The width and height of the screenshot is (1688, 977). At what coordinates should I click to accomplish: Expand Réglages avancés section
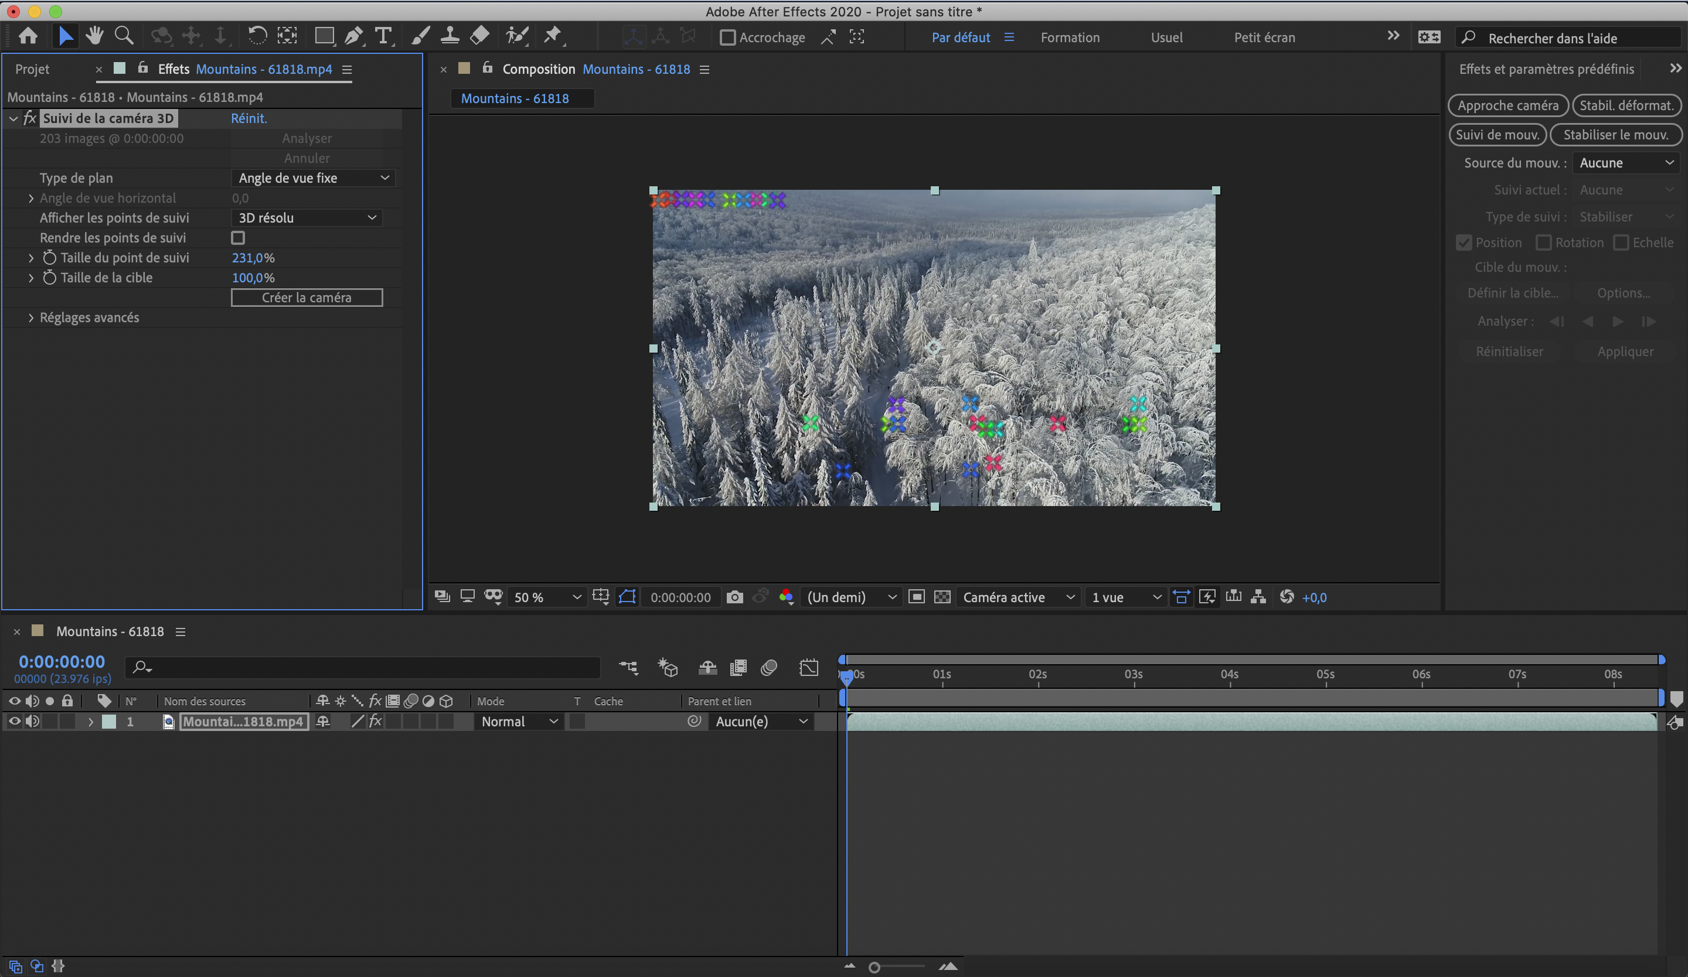[x=31, y=318]
